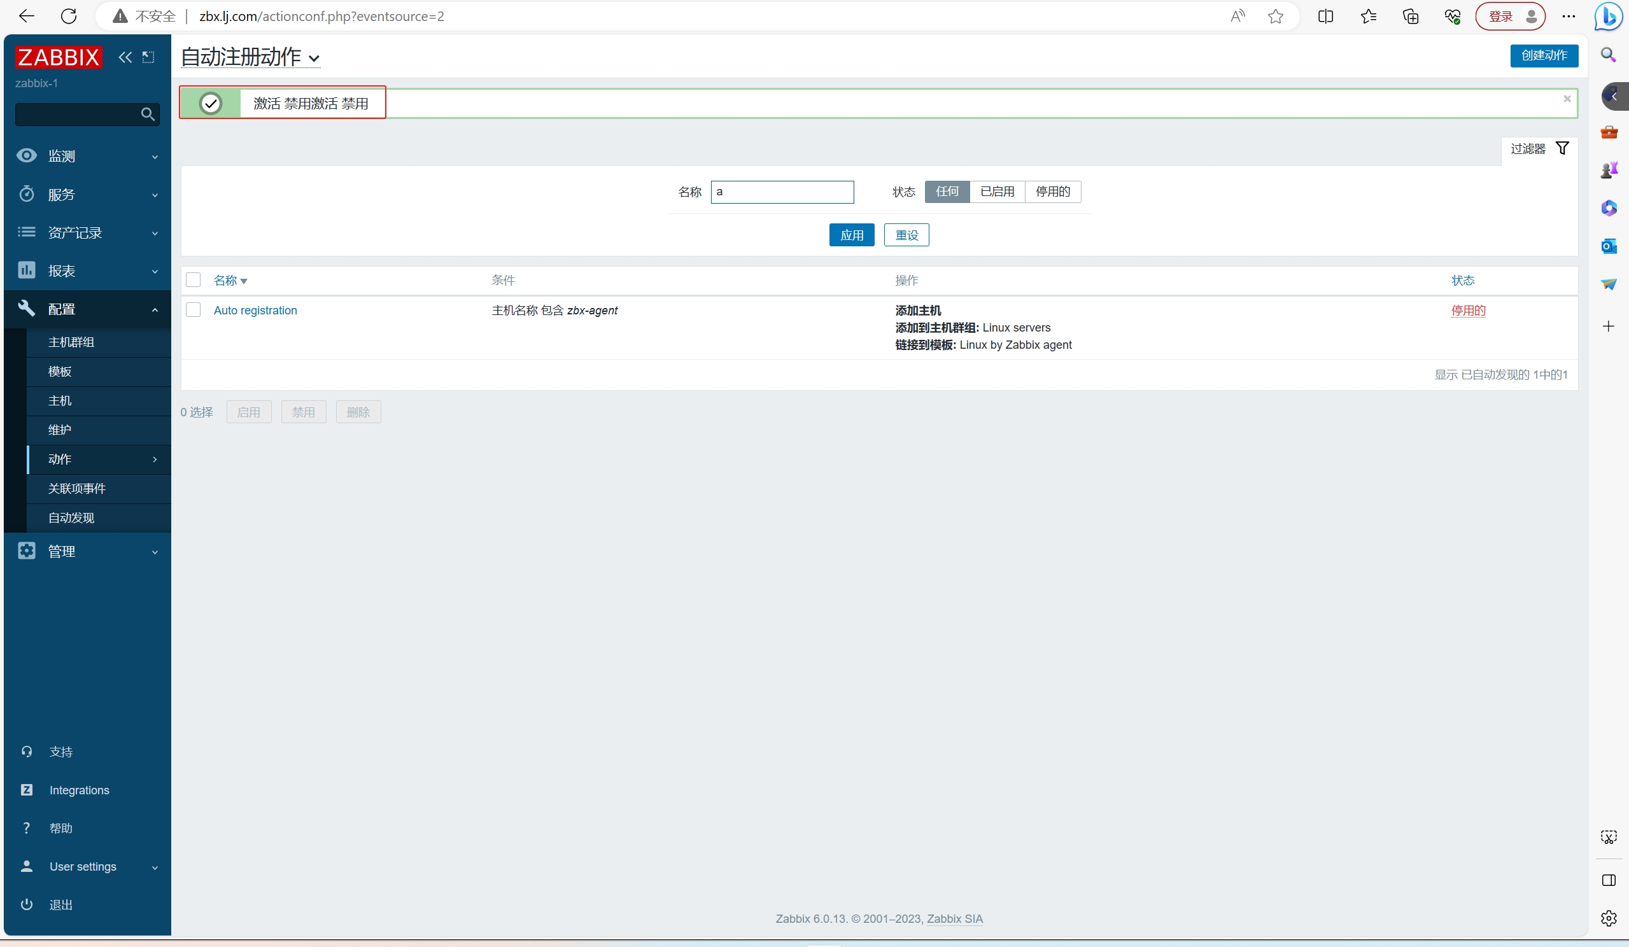Click the 名称 filter input field
Image resolution: width=1629 pixels, height=947 pixels.
(x=782, y=192)
